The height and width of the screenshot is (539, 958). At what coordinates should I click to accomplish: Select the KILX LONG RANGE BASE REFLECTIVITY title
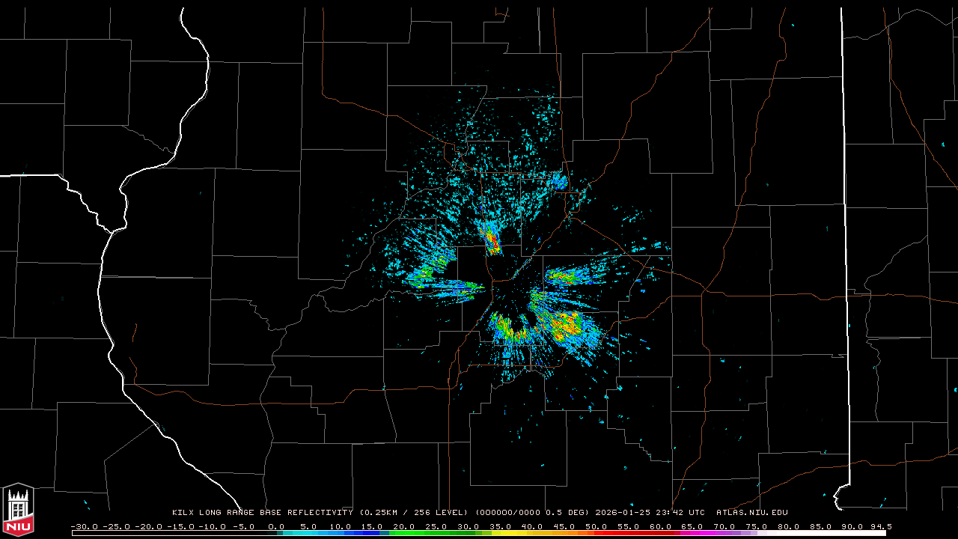(262, 513)
